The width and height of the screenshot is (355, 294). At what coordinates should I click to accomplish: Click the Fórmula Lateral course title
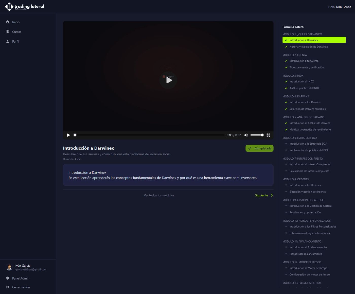(x=293, y=27)
